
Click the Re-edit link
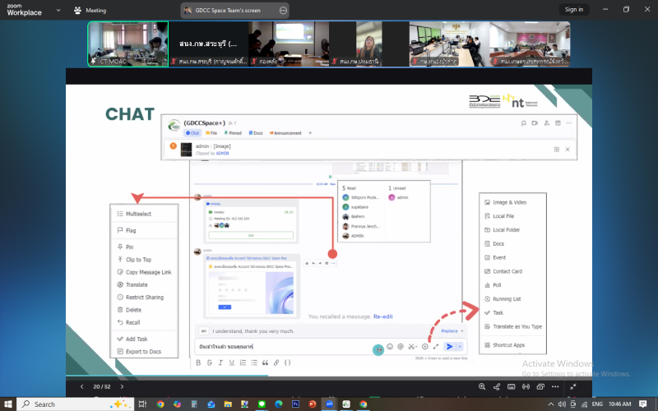pos(382,316)
